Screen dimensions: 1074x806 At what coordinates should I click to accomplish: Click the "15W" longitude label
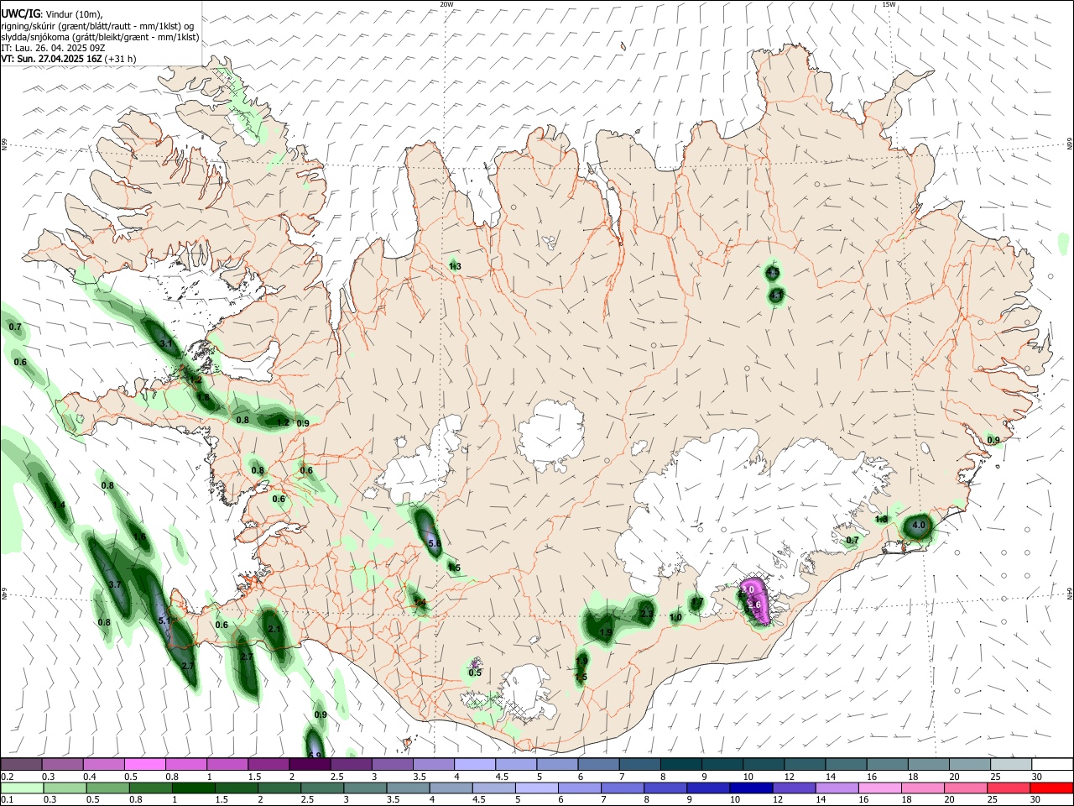[x=889, y=4]
